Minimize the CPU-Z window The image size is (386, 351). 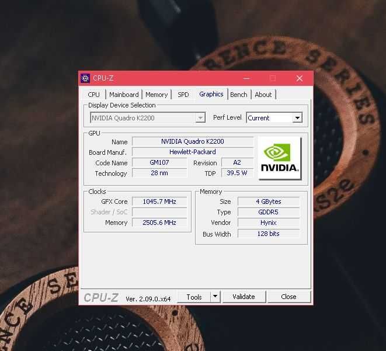(x=246, y=78)
